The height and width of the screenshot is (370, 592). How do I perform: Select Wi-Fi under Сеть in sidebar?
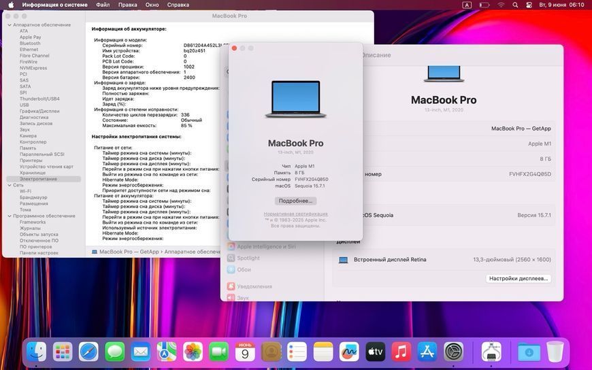click(25, 191)
